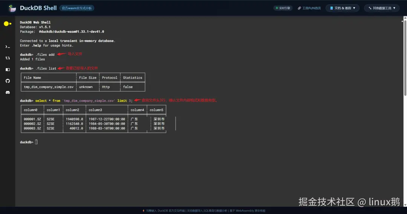Click the duckdb prompt input cursor

(x=36, y=142)
